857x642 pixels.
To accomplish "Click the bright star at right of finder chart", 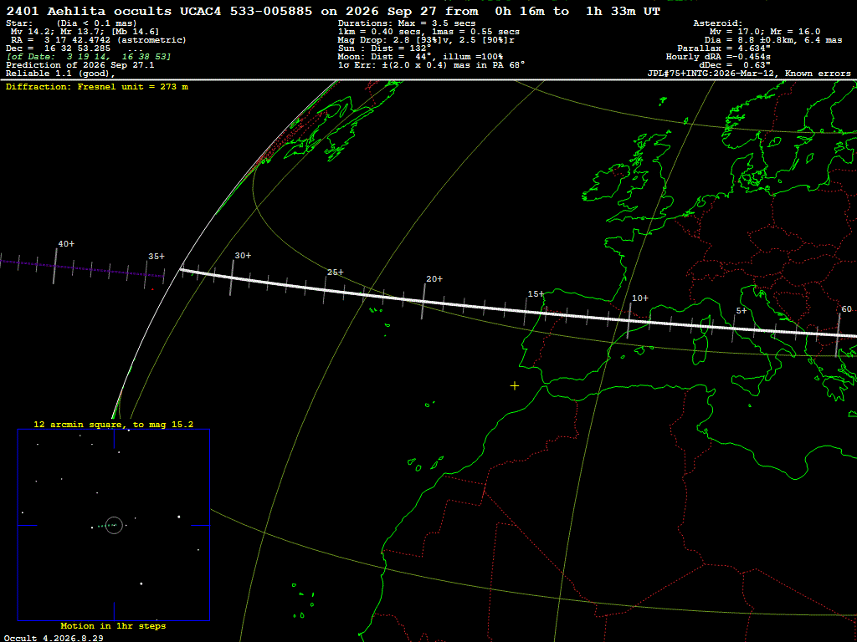I will pos(179,517).
